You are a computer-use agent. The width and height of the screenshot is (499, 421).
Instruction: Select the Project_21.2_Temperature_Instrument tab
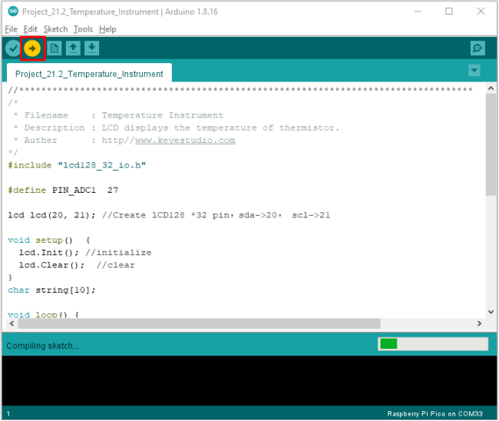point(89,74)
